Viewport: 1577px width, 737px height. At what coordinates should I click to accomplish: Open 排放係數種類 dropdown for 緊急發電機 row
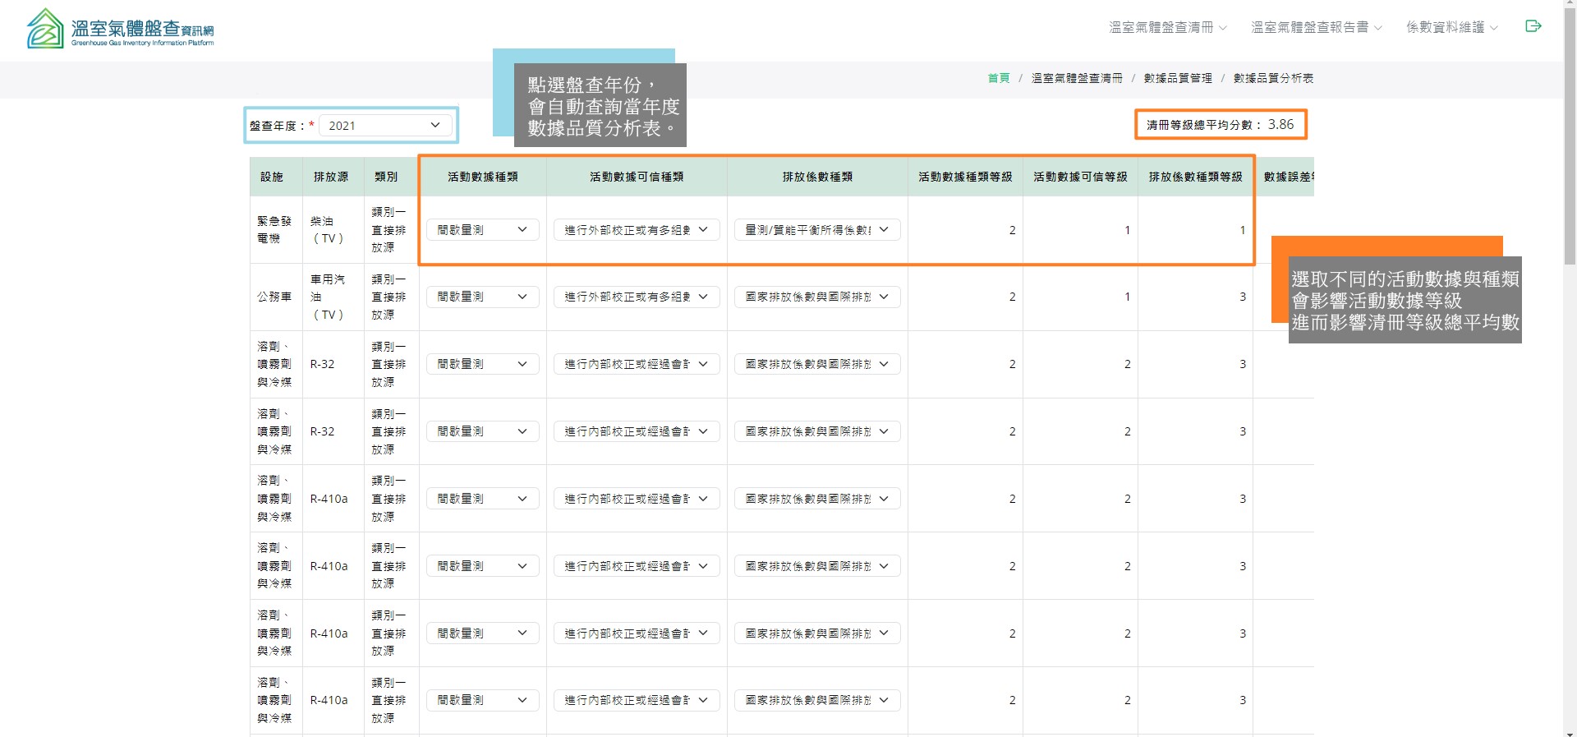(x=816, y=230)
